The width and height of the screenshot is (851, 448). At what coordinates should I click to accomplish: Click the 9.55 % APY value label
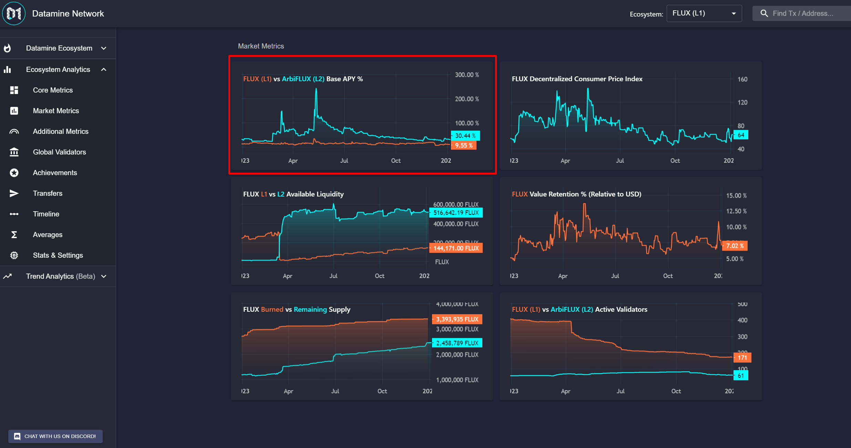point(464,145)
